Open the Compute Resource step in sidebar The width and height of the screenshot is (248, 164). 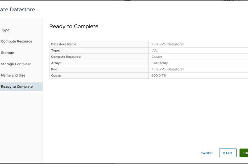tap(16, 41)
